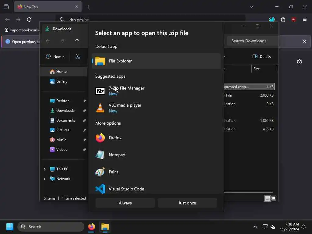Pick Notepad to open the zip

[156, 155]
